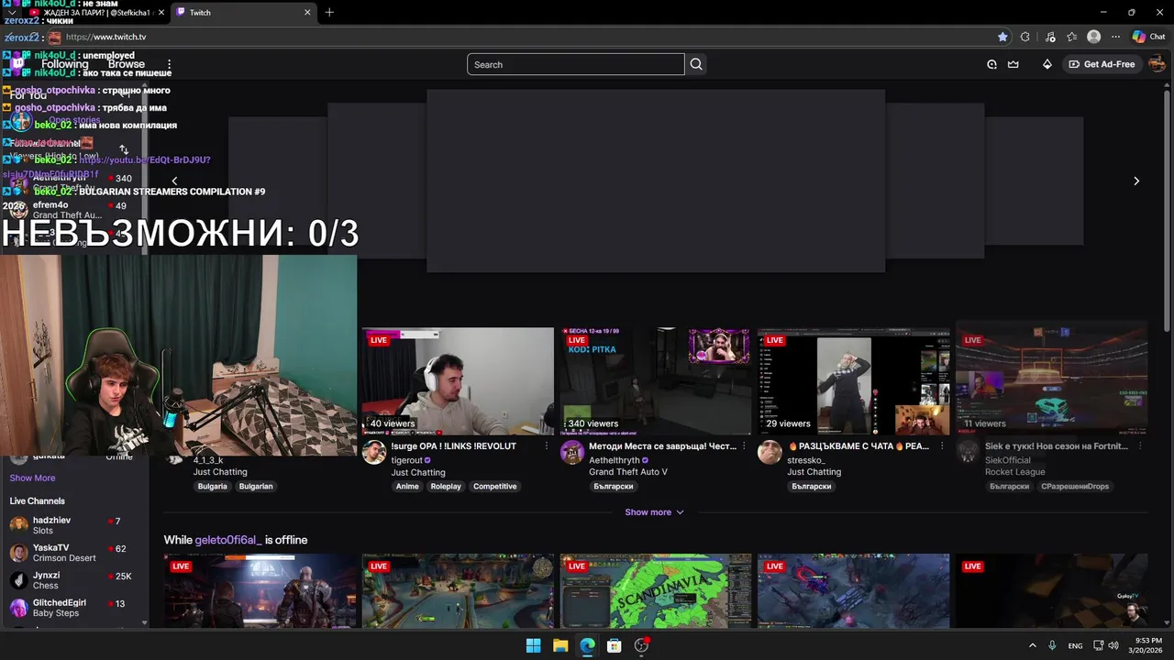Open Jynxzi Chess live channel
This screenshot has width=1174, height=660.
pos(73,580)
